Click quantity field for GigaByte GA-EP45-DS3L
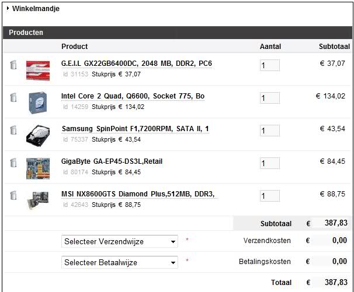 269,163
